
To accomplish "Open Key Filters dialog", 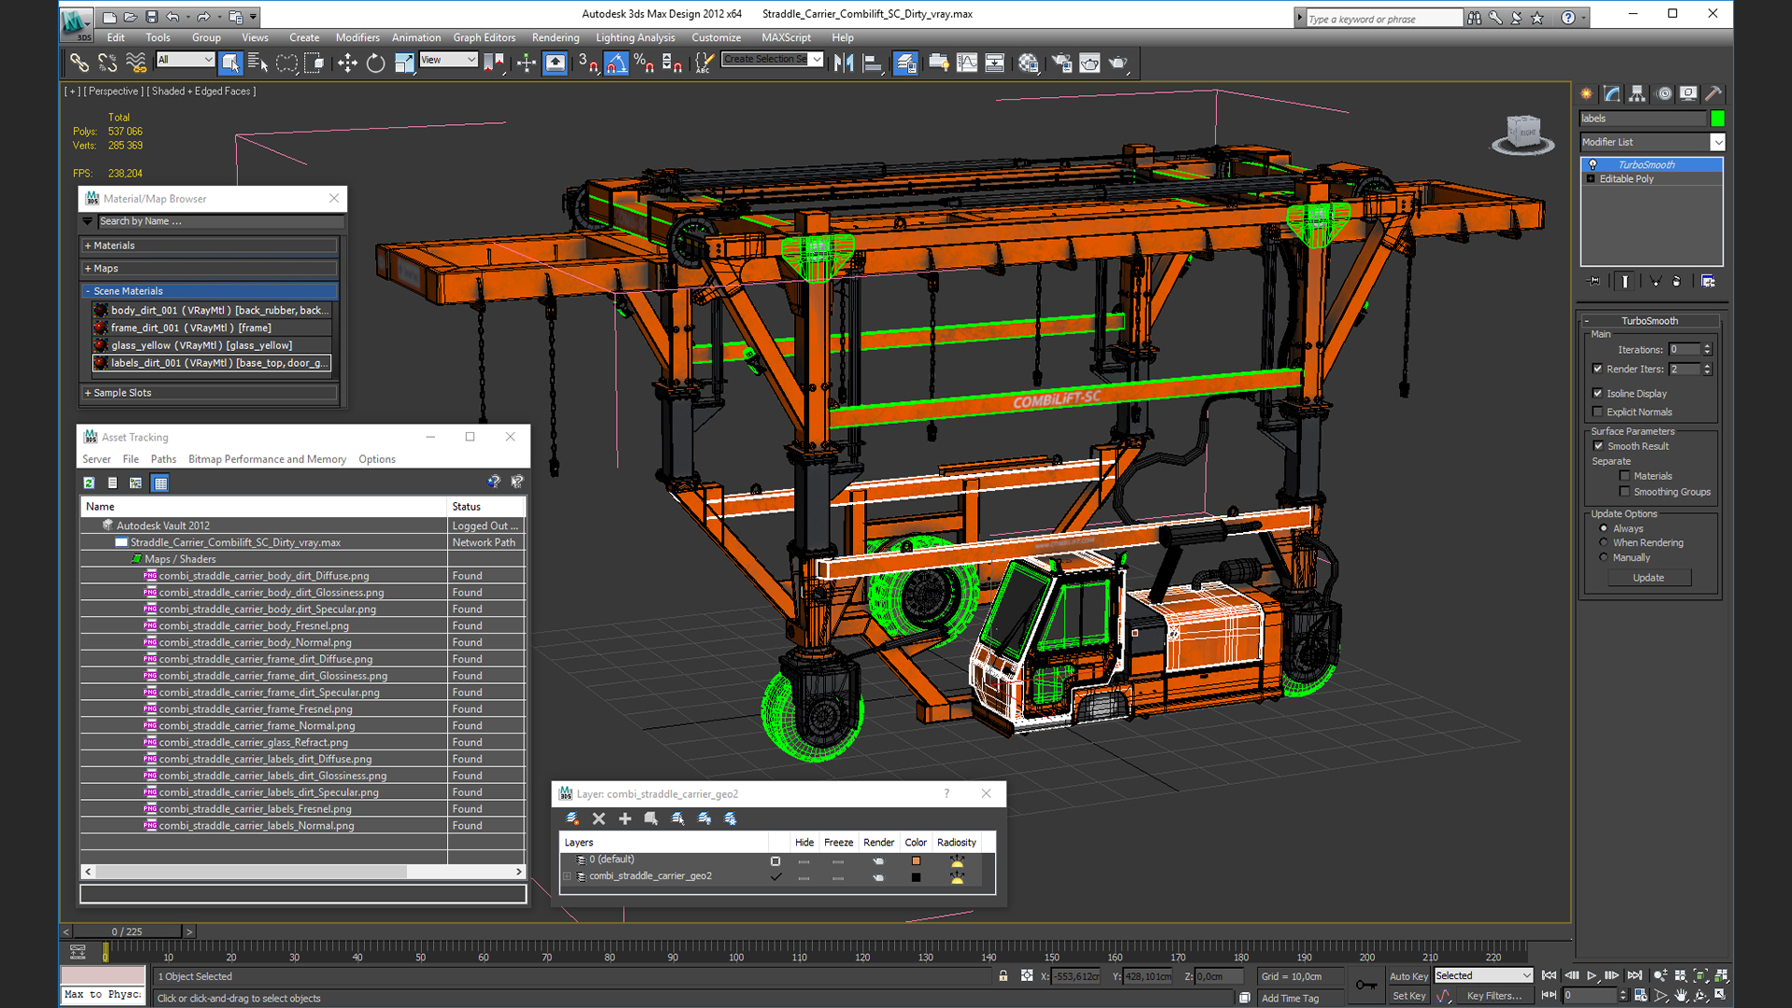I will point(1494,996).
